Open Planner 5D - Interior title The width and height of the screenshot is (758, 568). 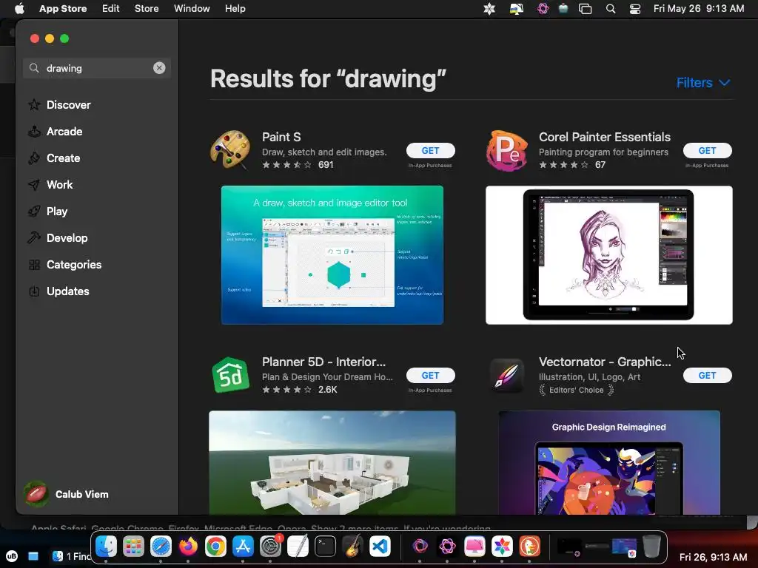(x=324, y=362)
